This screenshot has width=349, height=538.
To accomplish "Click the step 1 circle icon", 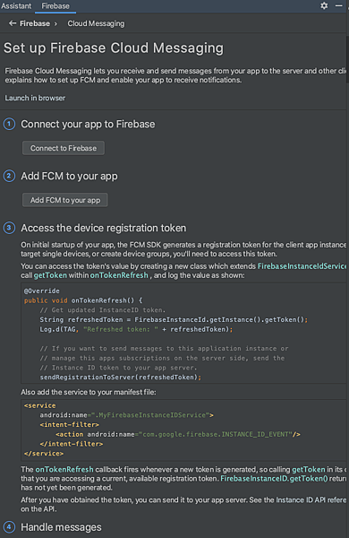I will (9, 124).
